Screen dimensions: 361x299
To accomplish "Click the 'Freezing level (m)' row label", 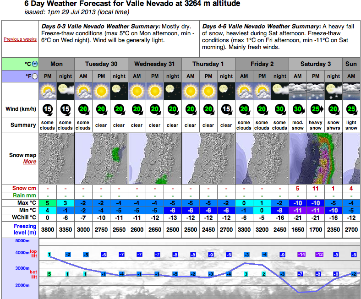I will click(x=25, y=229).
